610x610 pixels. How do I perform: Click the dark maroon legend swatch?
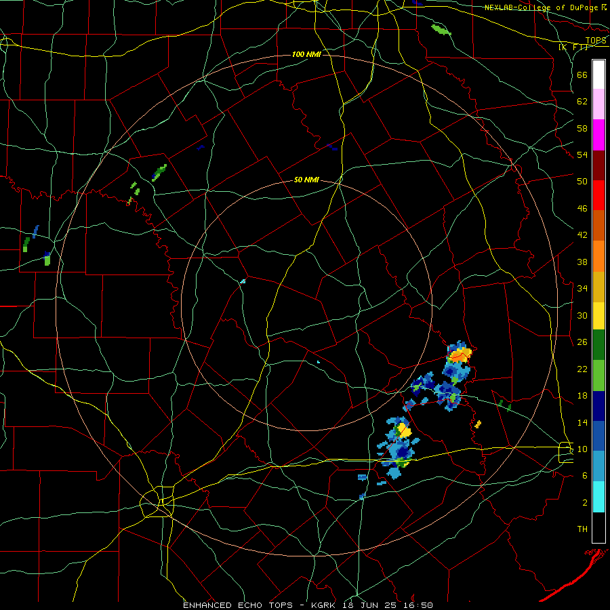pos(598,165)
